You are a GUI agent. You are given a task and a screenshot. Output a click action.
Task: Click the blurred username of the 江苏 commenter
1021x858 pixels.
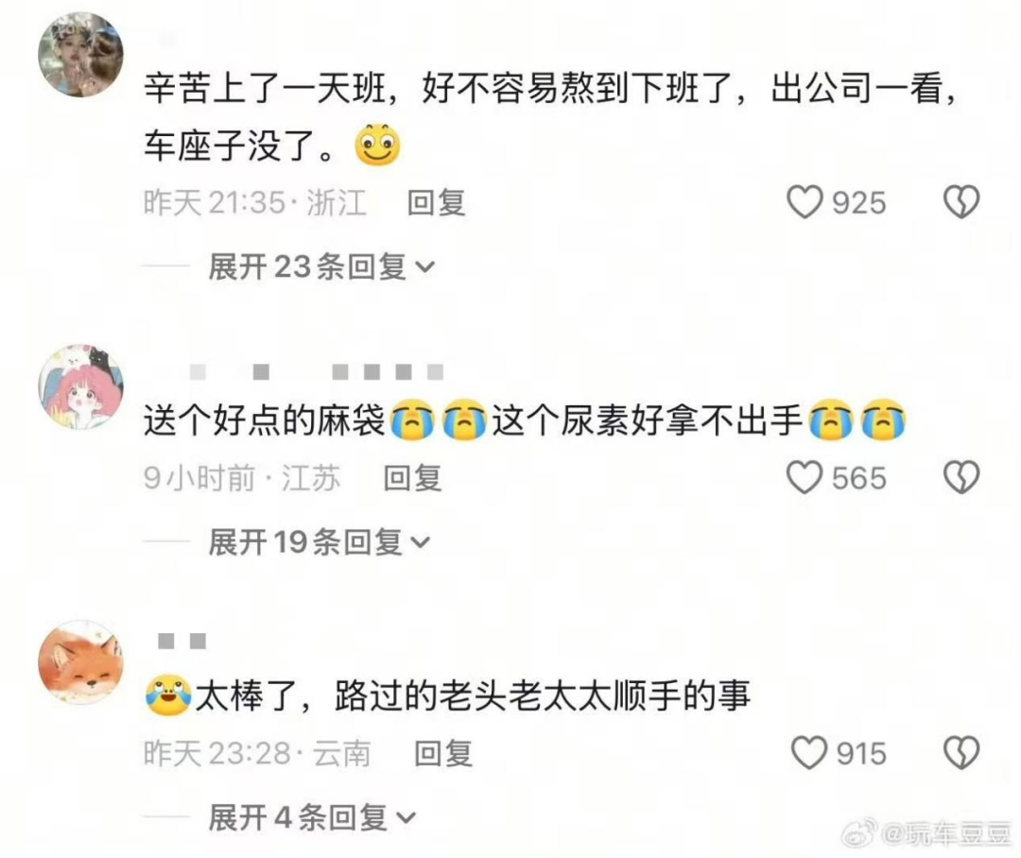(x=317, y=372)
